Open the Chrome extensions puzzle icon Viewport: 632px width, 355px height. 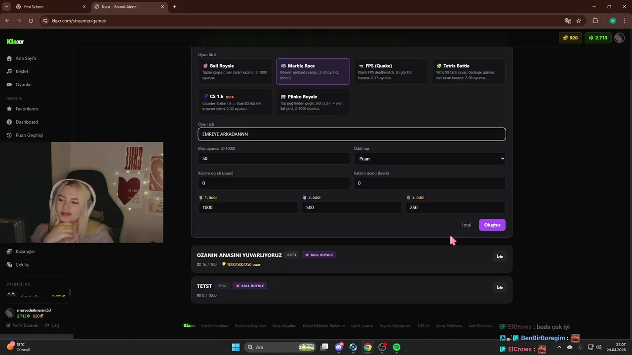595,21
